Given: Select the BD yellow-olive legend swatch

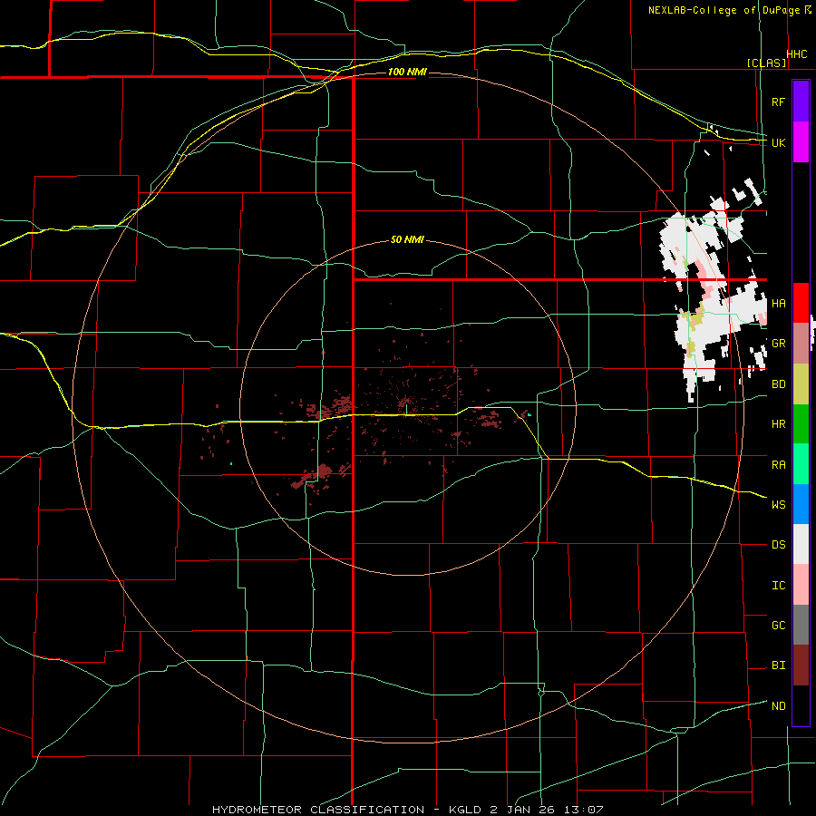Looking at the screenshot, I should tap(801, 384).
